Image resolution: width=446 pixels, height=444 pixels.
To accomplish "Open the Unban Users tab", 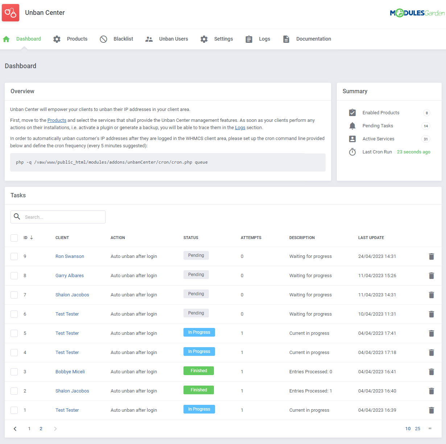I will (x=173, y=39).
